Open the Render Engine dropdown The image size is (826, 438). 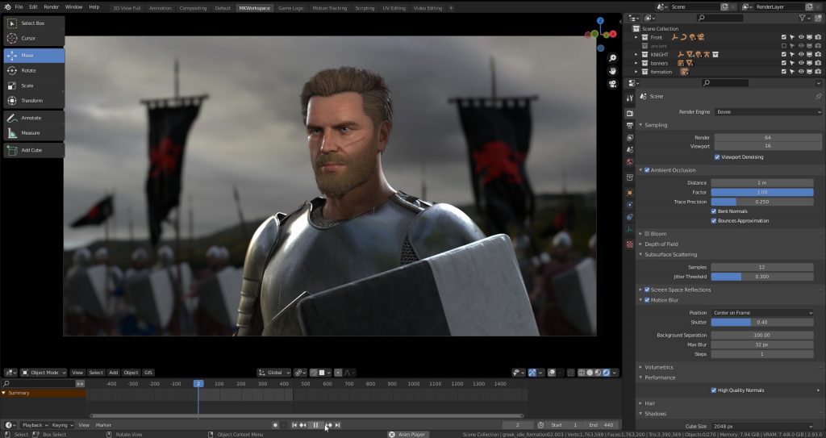pos(768,112)
